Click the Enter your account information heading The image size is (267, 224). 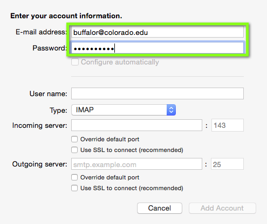point(66,16)
